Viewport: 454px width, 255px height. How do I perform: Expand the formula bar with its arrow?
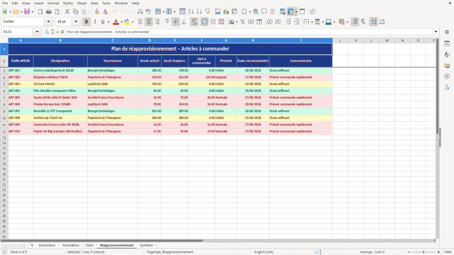[x=436, y=32]
